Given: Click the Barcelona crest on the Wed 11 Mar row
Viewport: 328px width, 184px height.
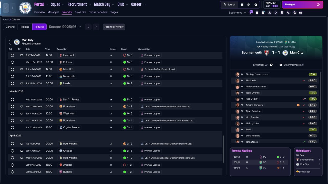Looking at the screenshot, I should coord(61,107).
